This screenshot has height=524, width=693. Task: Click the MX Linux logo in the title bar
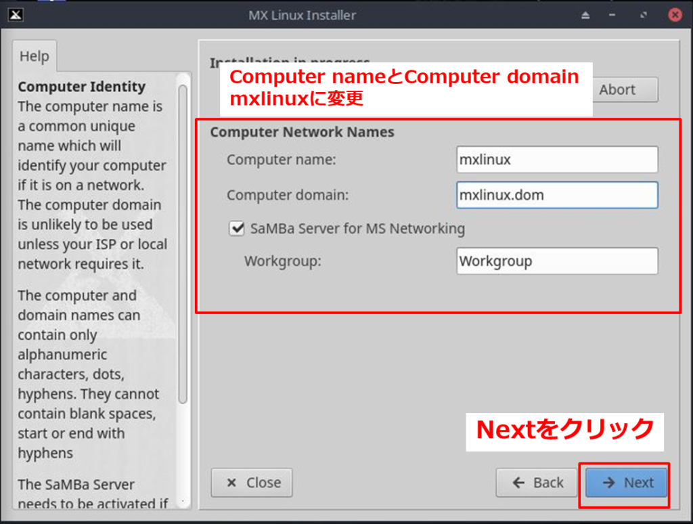tap(16, 15)
